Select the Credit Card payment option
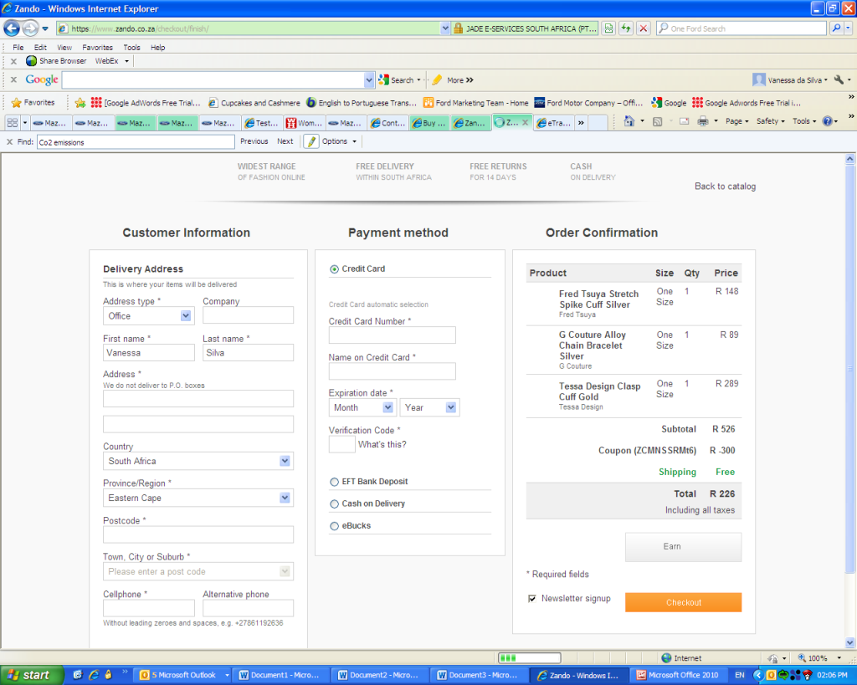Viewport: 857px width, 685px height. click(334, 268)
